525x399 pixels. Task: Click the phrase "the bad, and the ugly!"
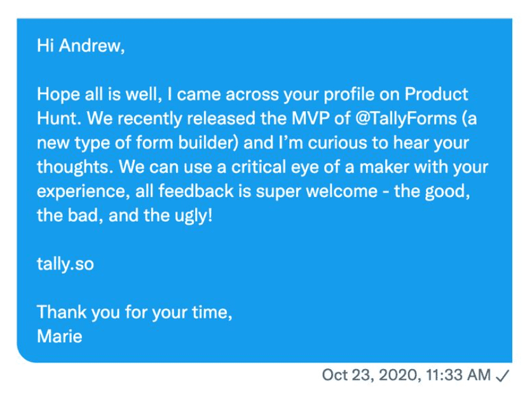coord(125,215)
